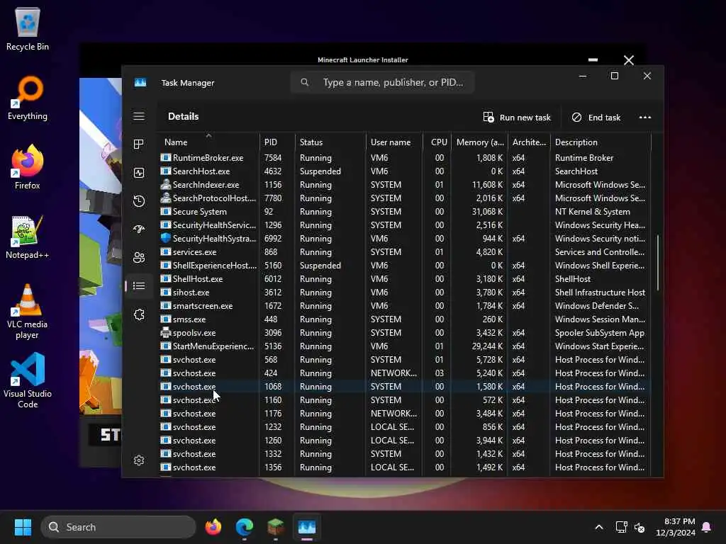Open the Task Manager hamburger navigation menu
This screenshot has width=726, height=544.
pos(139,117)
